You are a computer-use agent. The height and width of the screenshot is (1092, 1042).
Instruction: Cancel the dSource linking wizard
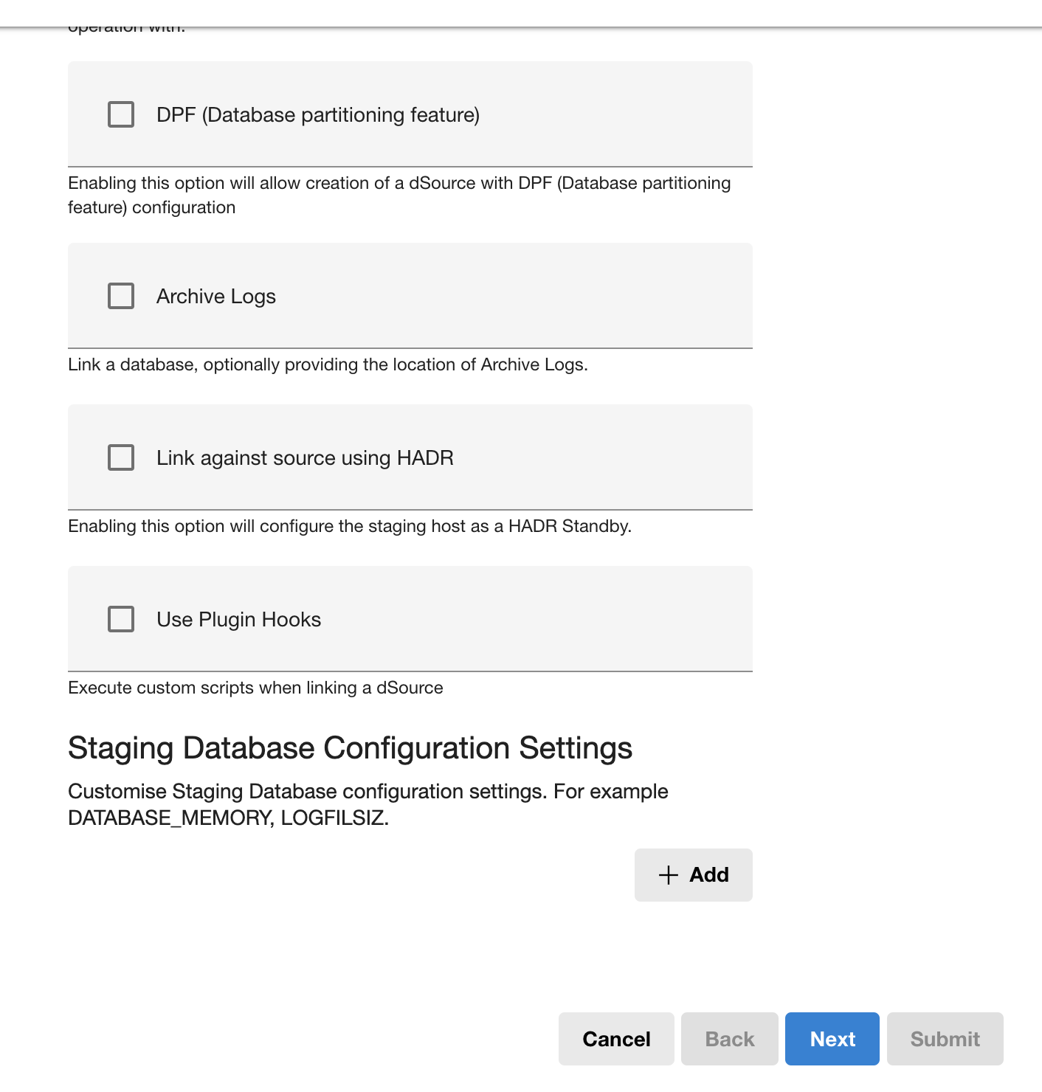click(x=616, y=1039)
